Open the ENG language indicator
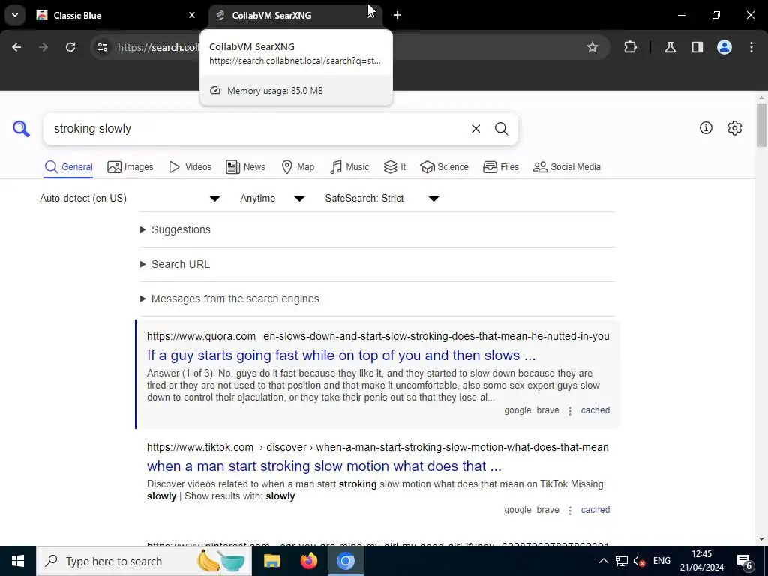The height and width of the screenshot is (576, 768). tap(661, 561)
